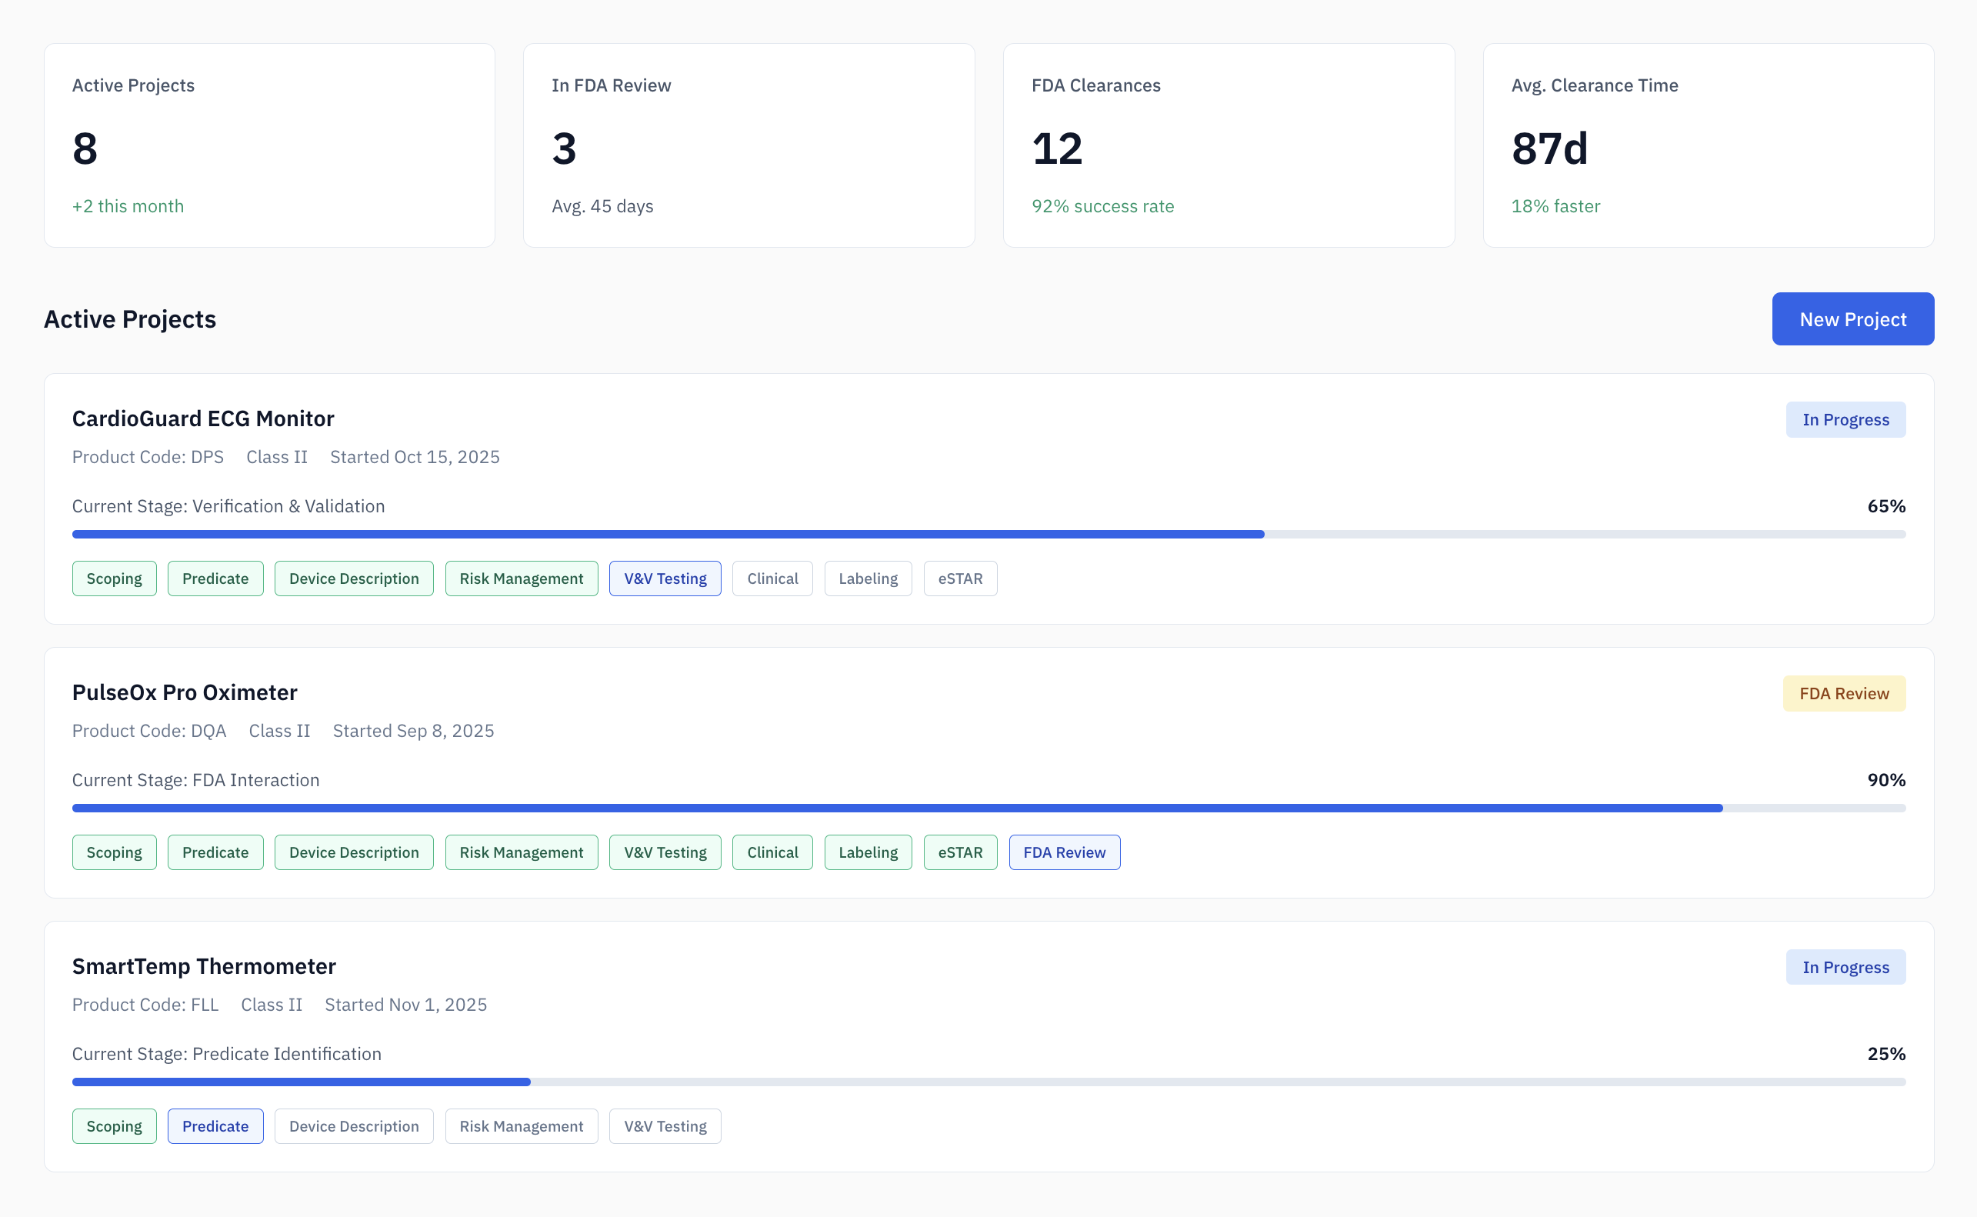Select the Predicate stage for SmartTemp Thermometer
This screenshot has height=1217, width=1977.
pos(215,1126)
